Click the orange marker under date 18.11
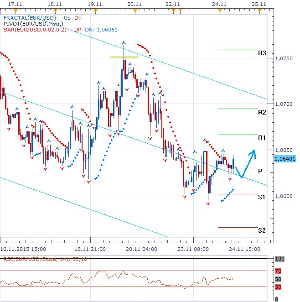Viewport: 300px width, 302px height. click(55, 11)
